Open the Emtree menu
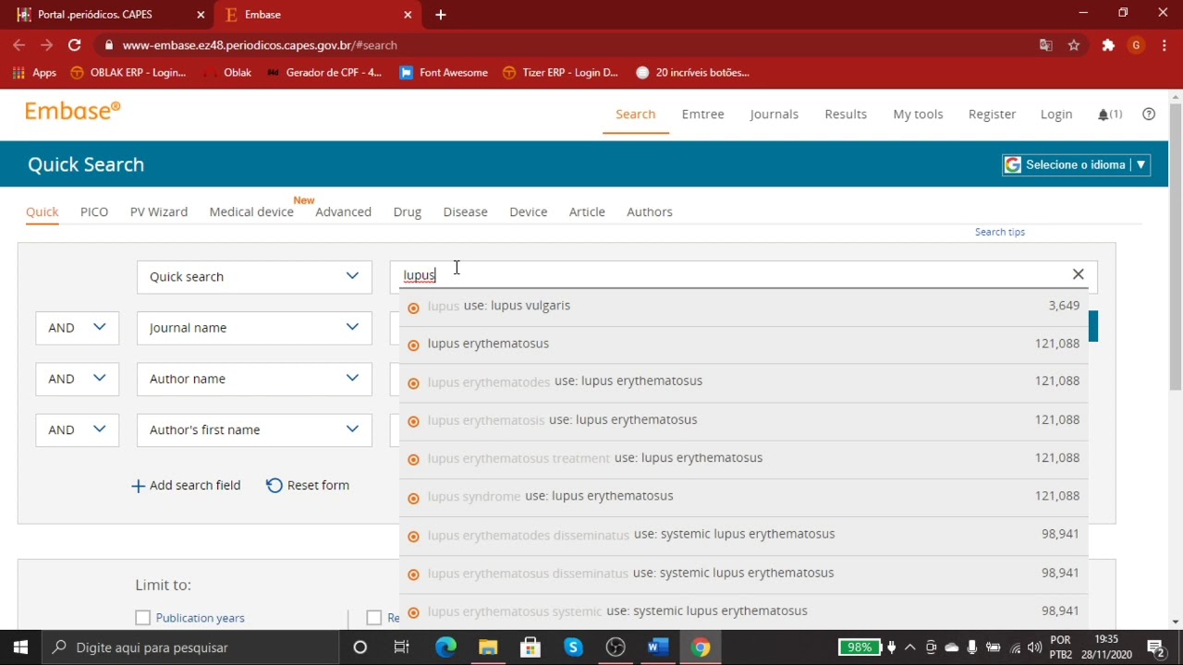This screenshot has width=1183, height=665. coord(703,115)
